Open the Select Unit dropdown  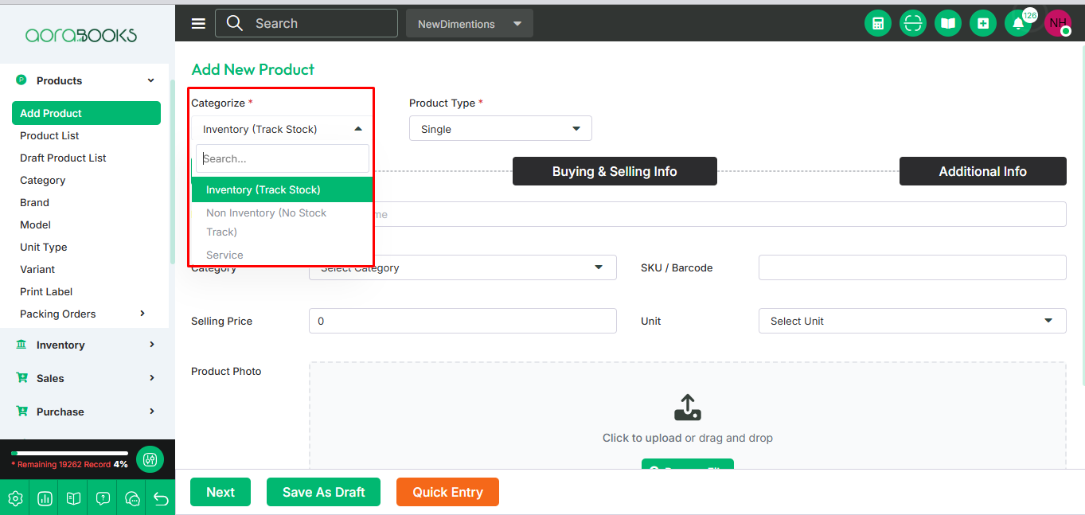click(x=912, y=321)
